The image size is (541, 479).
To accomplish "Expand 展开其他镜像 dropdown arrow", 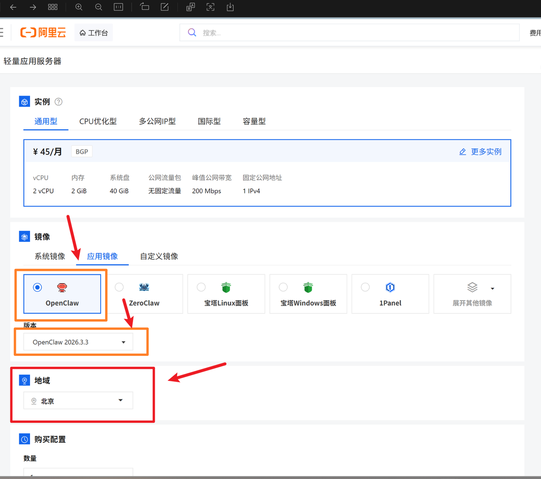I will coord(492,289).
